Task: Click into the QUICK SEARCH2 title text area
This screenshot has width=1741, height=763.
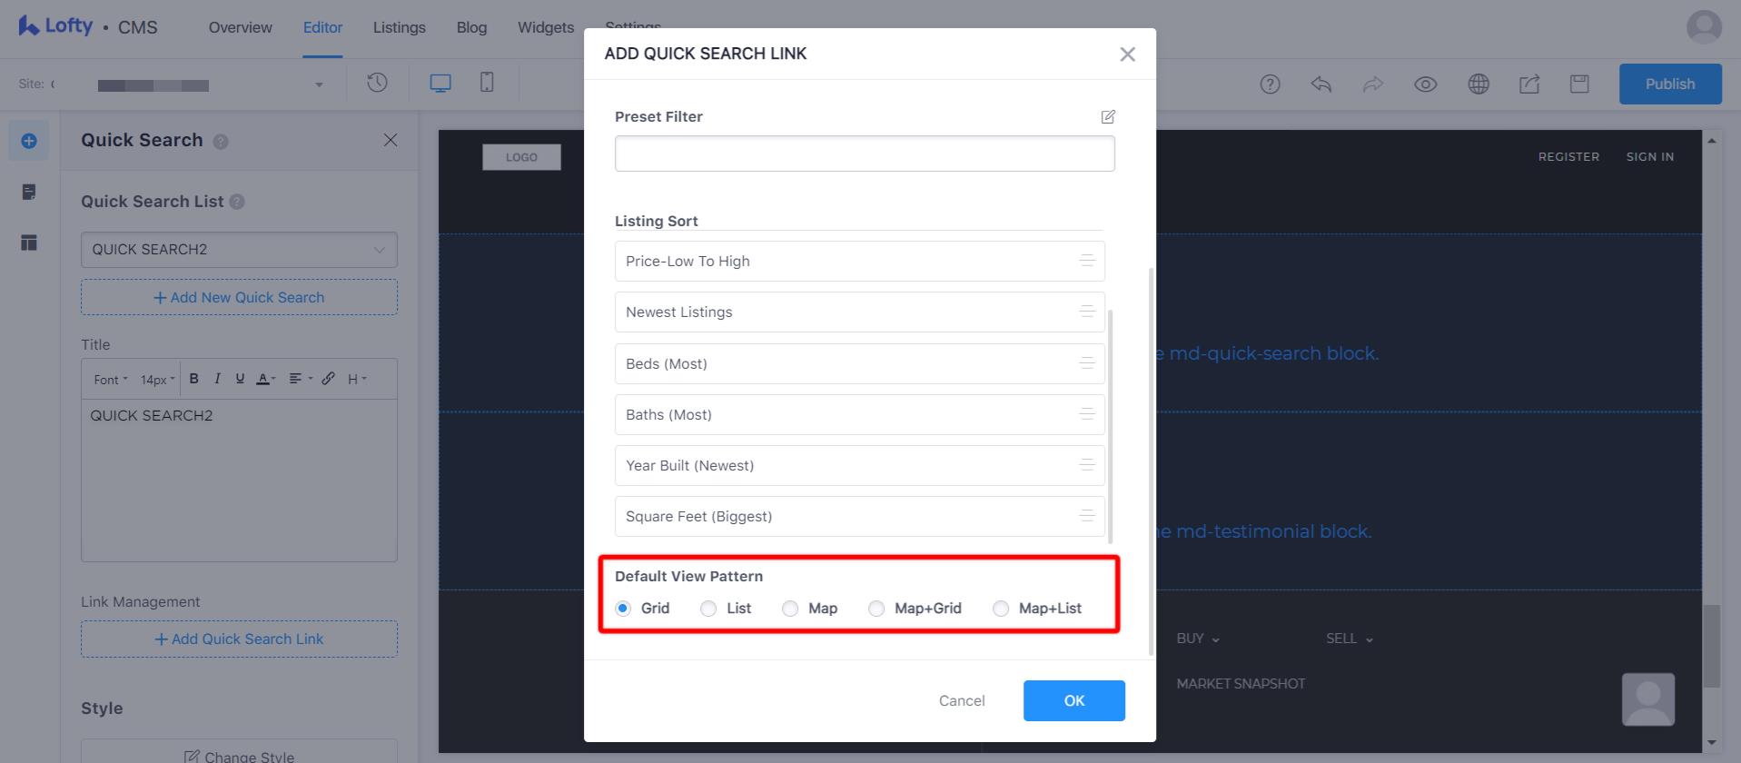Action: (239, 480)
